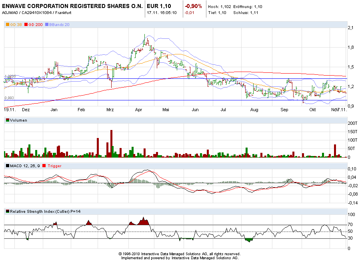Click the GD 38 legend label

(16, 24)
